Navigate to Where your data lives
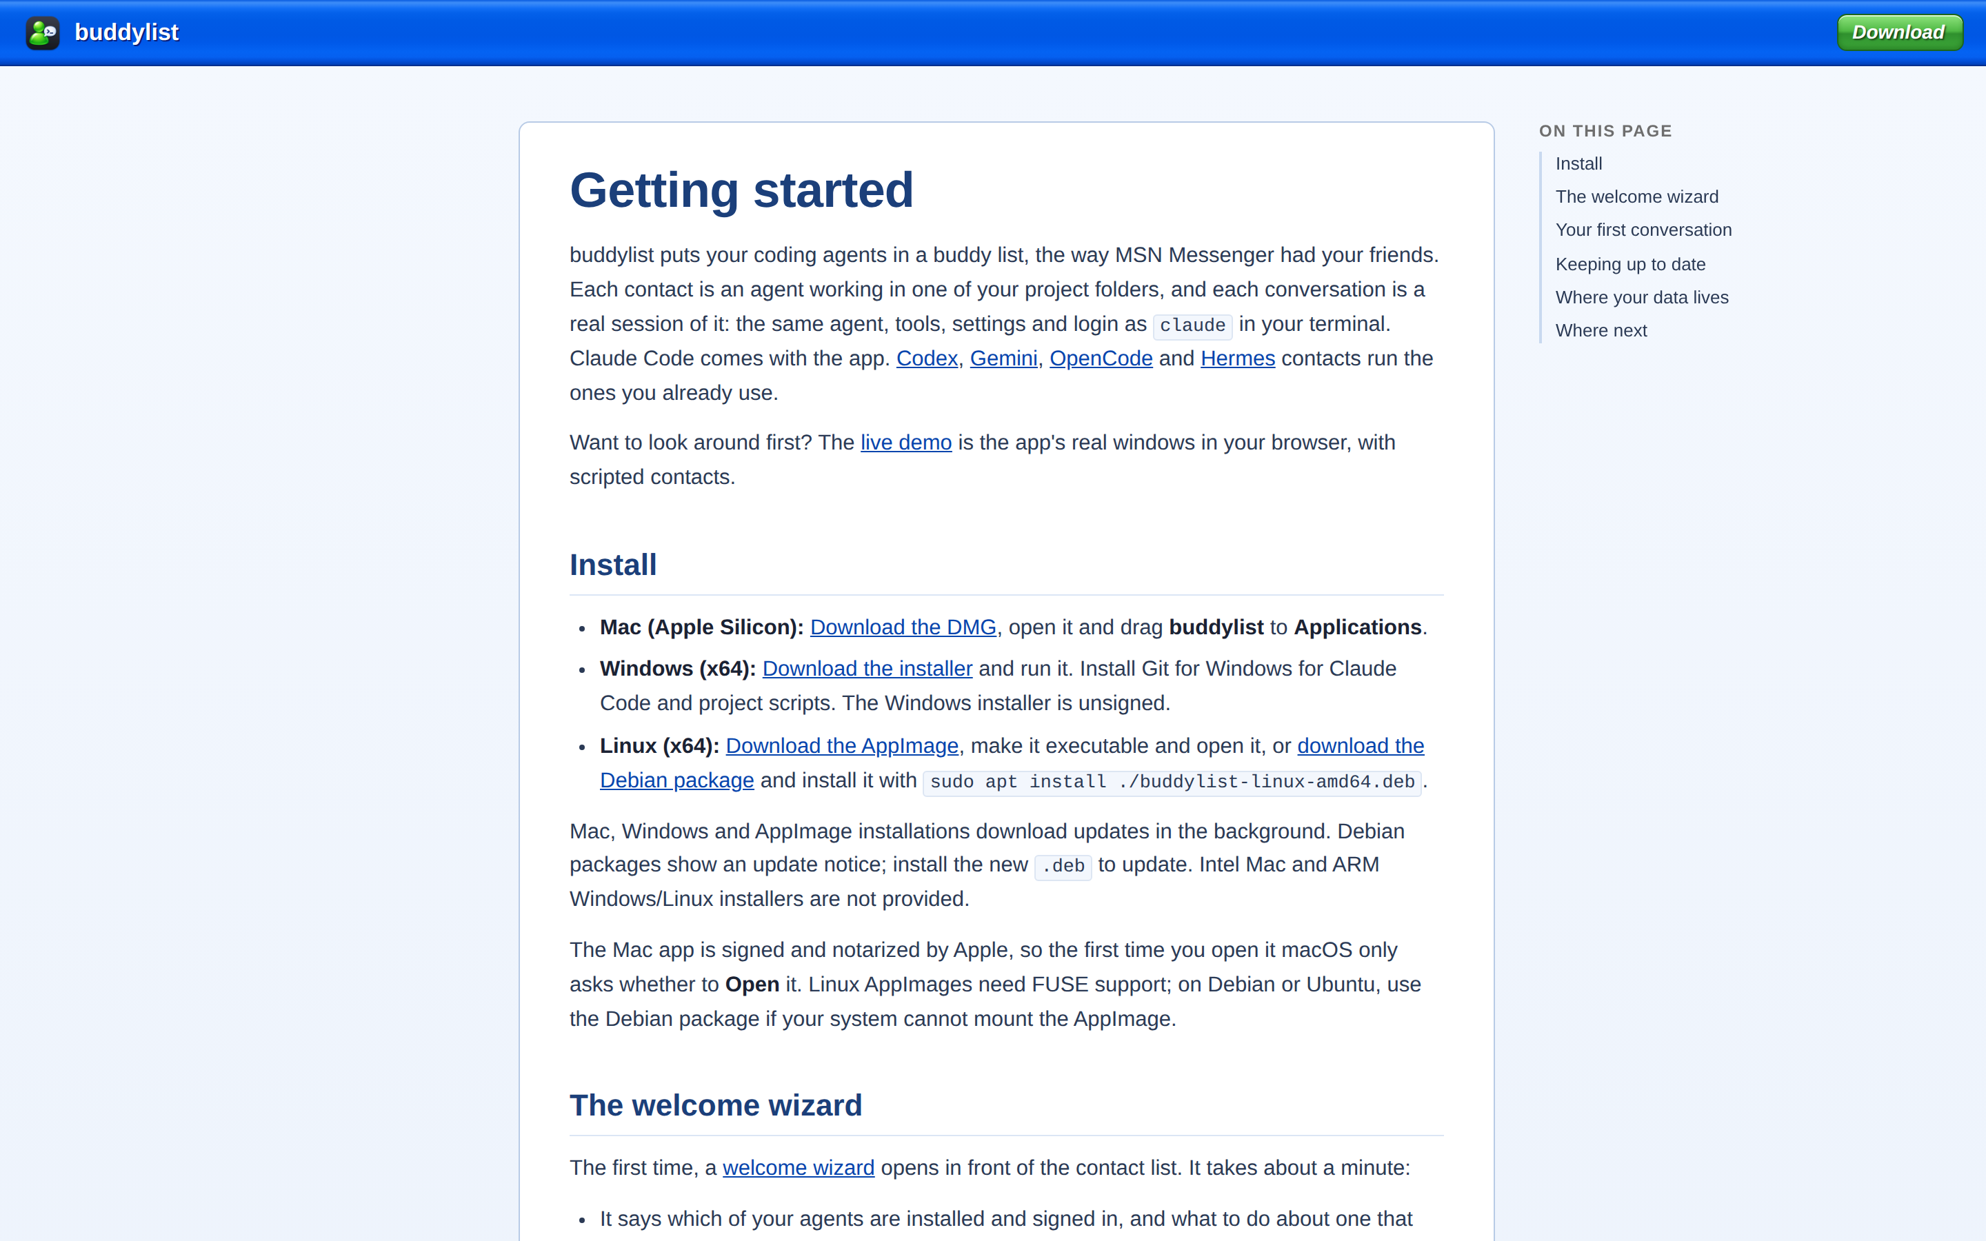This screenshot has height=1241, width=1986. click(1641, 297)
